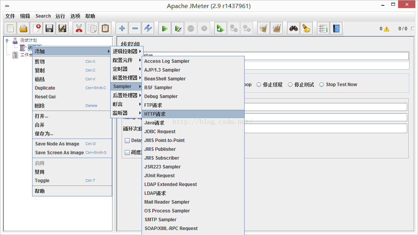Expand the 定时器 submenu

click(x=126, y=69)
